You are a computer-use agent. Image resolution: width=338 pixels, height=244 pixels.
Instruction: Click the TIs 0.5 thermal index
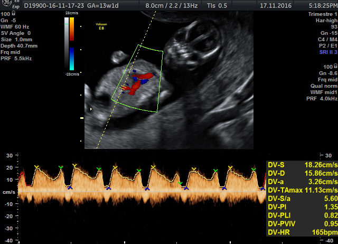click(217, 6)
